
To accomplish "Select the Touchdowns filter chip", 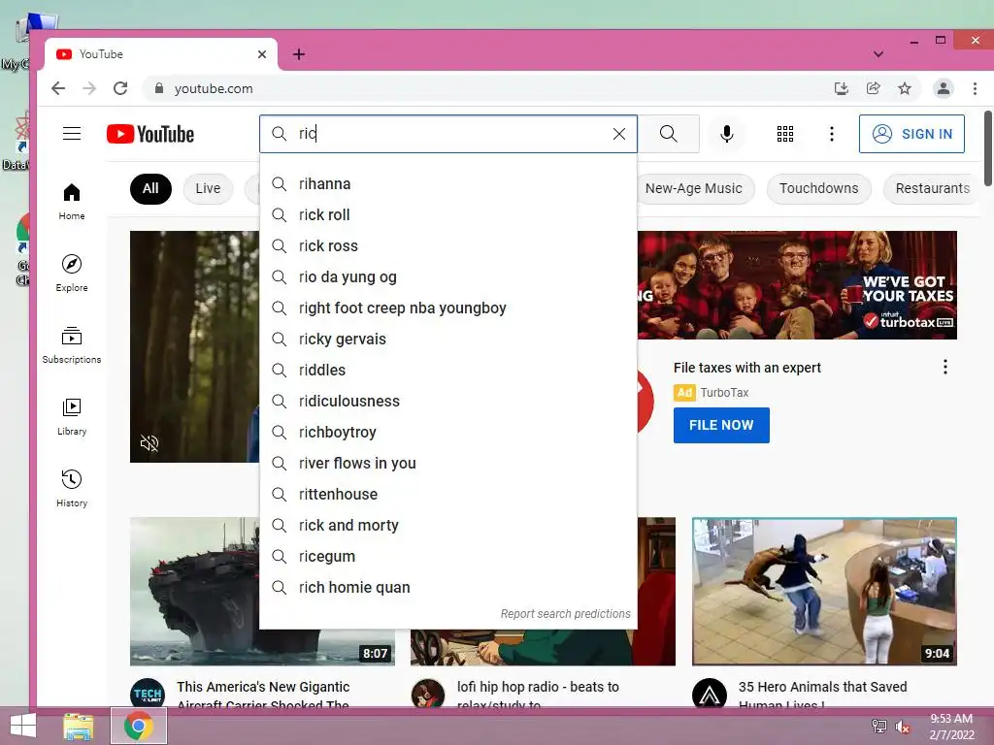I will [818, 189].
